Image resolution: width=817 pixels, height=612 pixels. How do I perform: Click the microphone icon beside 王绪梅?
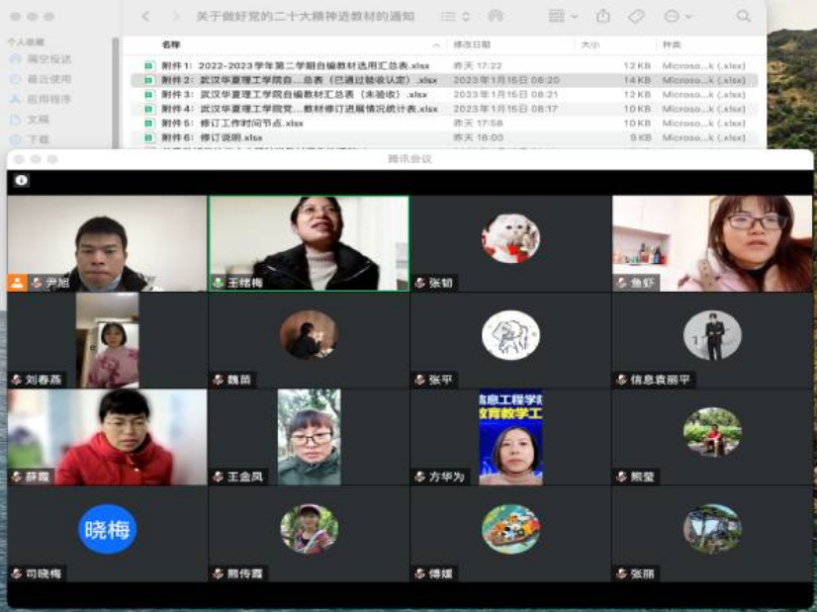click(x=218, y=283)
